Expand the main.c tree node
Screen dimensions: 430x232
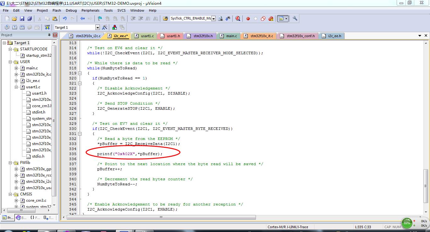[16, 68]
